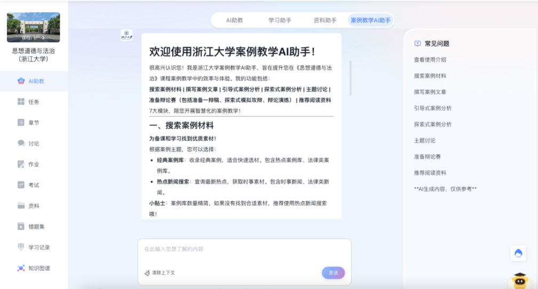The height and width of the screenshot is (289, 538).
Task: Open the 资料 folder icon
Action: point(21,206)
